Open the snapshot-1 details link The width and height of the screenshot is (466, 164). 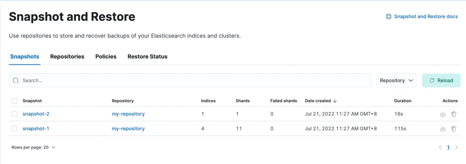(x=36, y=128)
